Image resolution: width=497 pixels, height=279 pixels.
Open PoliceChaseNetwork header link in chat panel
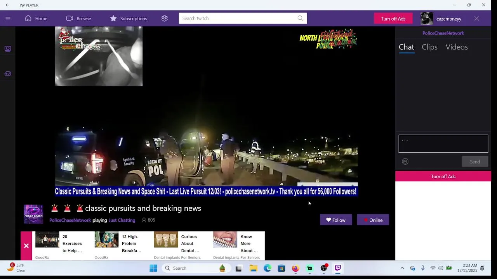(x=443, y=33)
